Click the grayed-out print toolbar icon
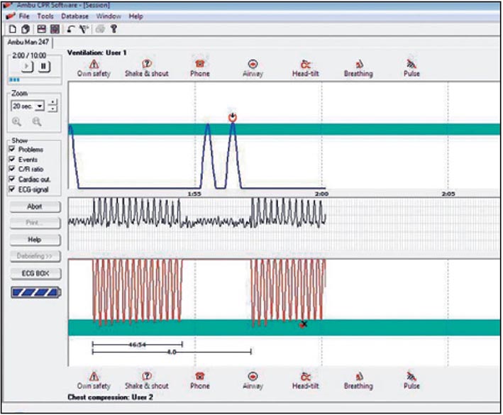The image size is (503, 415). [100, 29]
